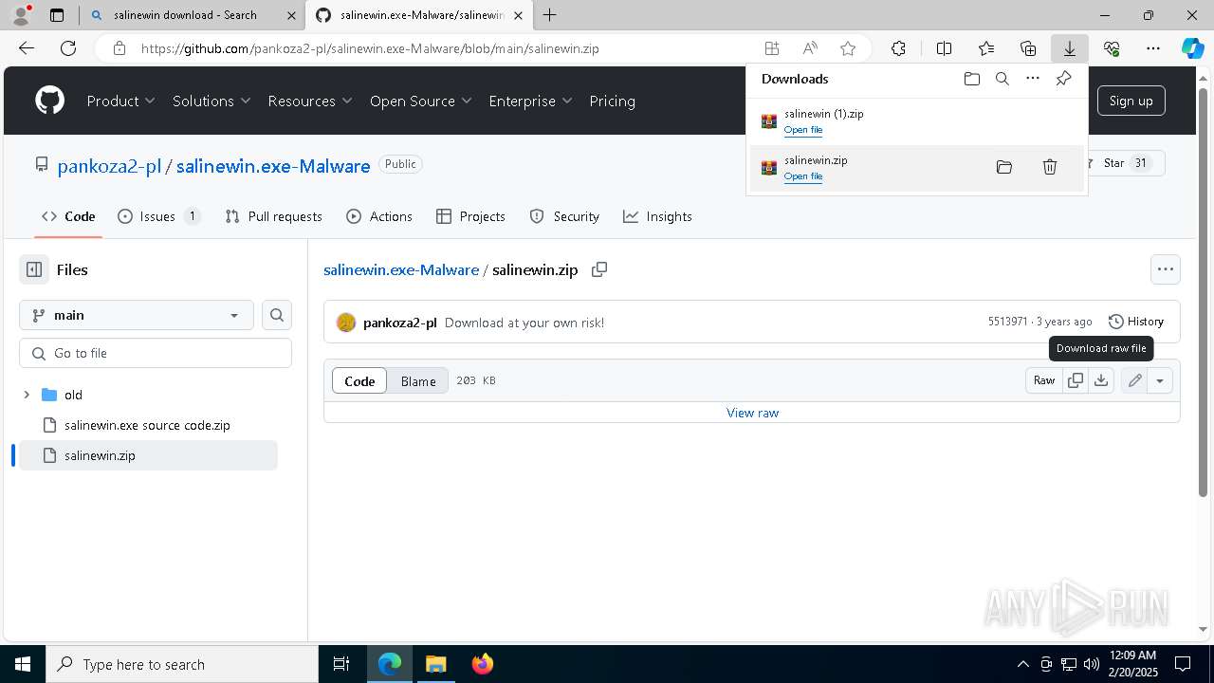Visit pankoza2-pl profile link in header
This screenshot has height=683, width=1214.
tap(109, 166)
